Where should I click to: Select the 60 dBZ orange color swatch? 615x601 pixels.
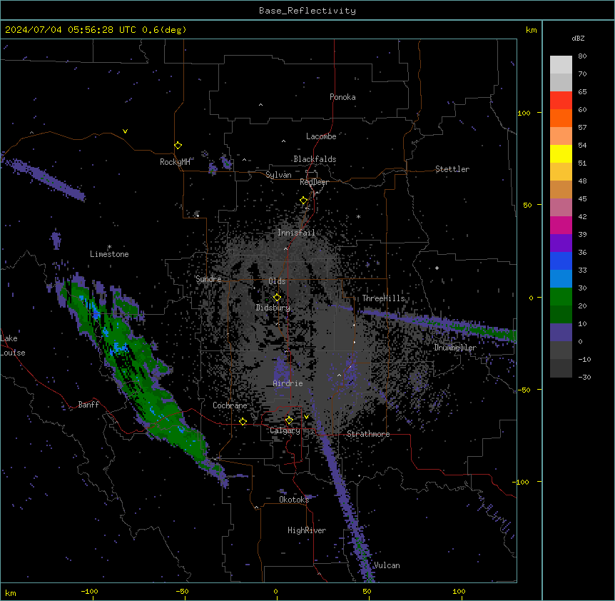click(x=561, y=118)
